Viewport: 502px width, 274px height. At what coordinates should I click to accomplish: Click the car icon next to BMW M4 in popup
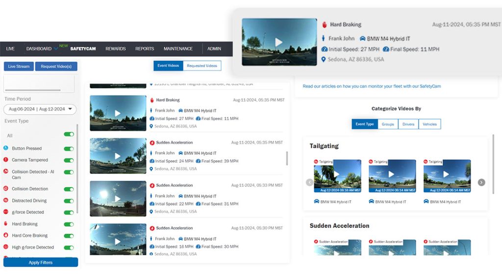[x=363, y=38]
